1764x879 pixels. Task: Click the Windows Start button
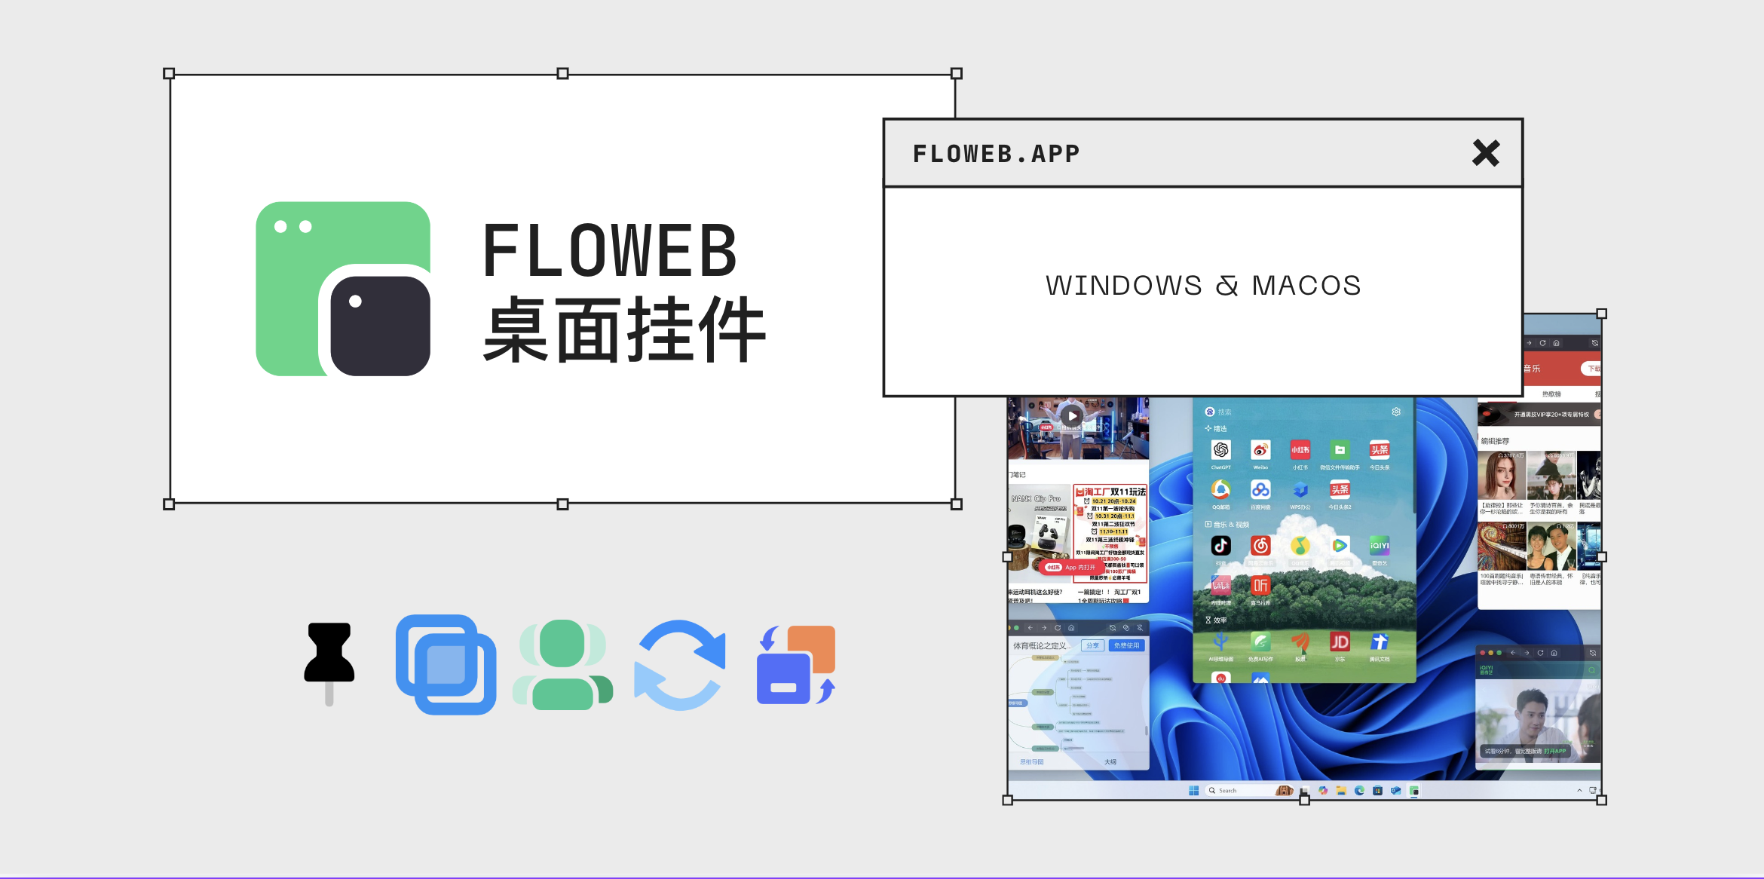tap(1194, 790)
